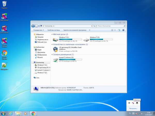Viewport: 155px width, 116px height.
Task: Show more toolbar commands via the chevron
Action: [x=90, y=30]
